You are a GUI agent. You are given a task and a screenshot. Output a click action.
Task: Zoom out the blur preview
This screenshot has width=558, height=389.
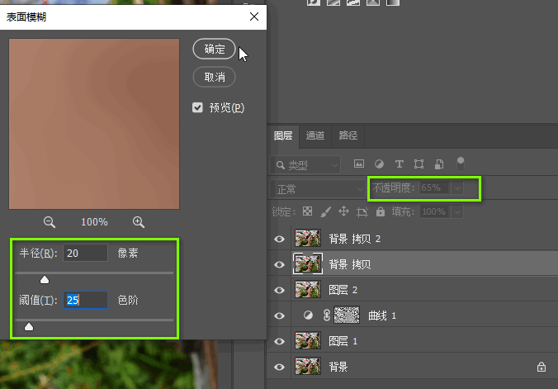click(x=49, y=222)
